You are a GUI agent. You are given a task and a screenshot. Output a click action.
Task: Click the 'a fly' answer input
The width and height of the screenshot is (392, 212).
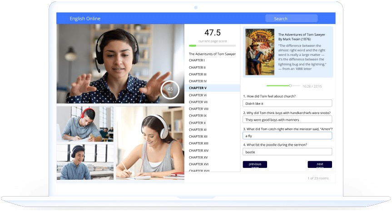(x=287, y=136)
